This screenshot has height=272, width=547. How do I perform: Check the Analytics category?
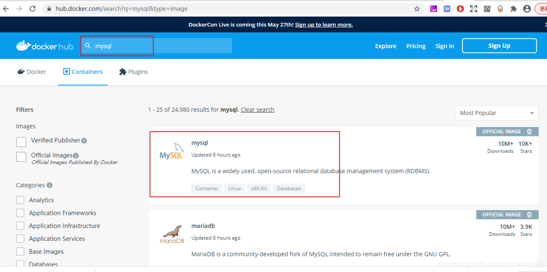coord(20,200)
